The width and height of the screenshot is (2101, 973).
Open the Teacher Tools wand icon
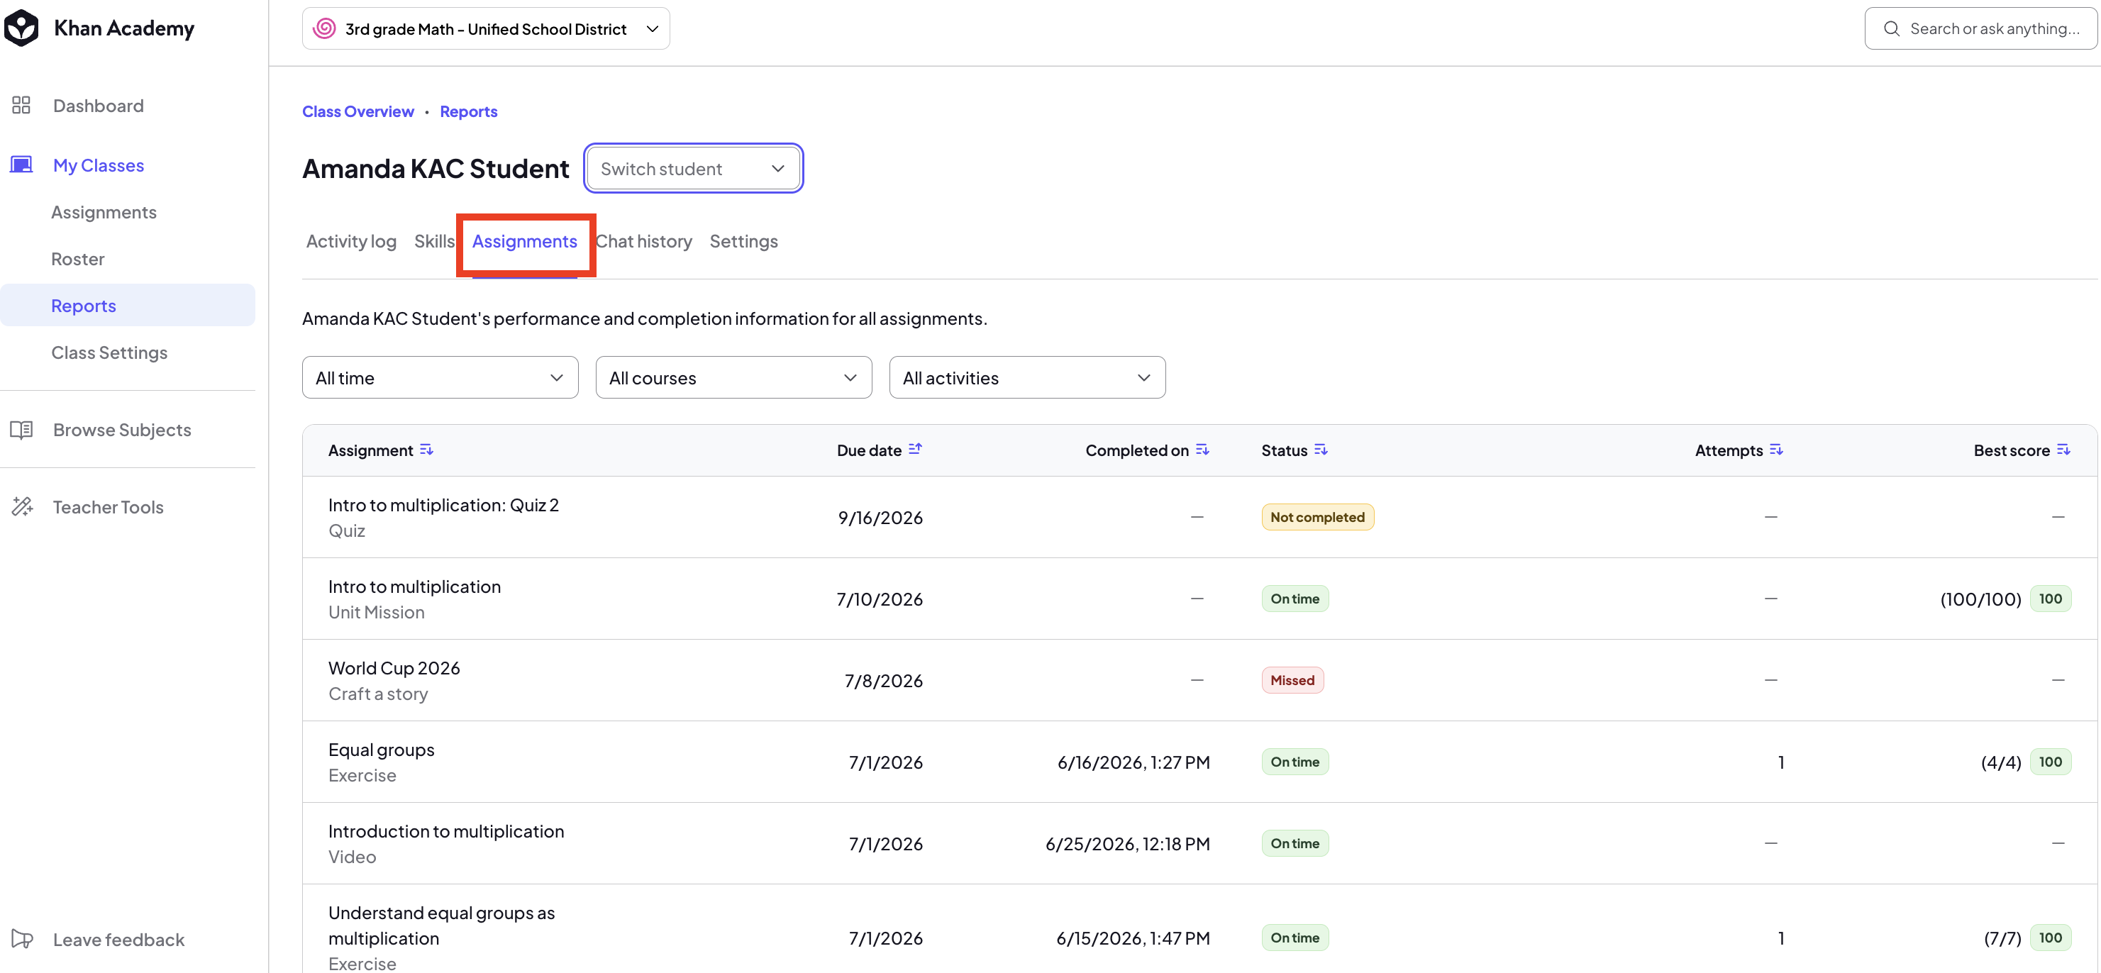coord(22,506)
